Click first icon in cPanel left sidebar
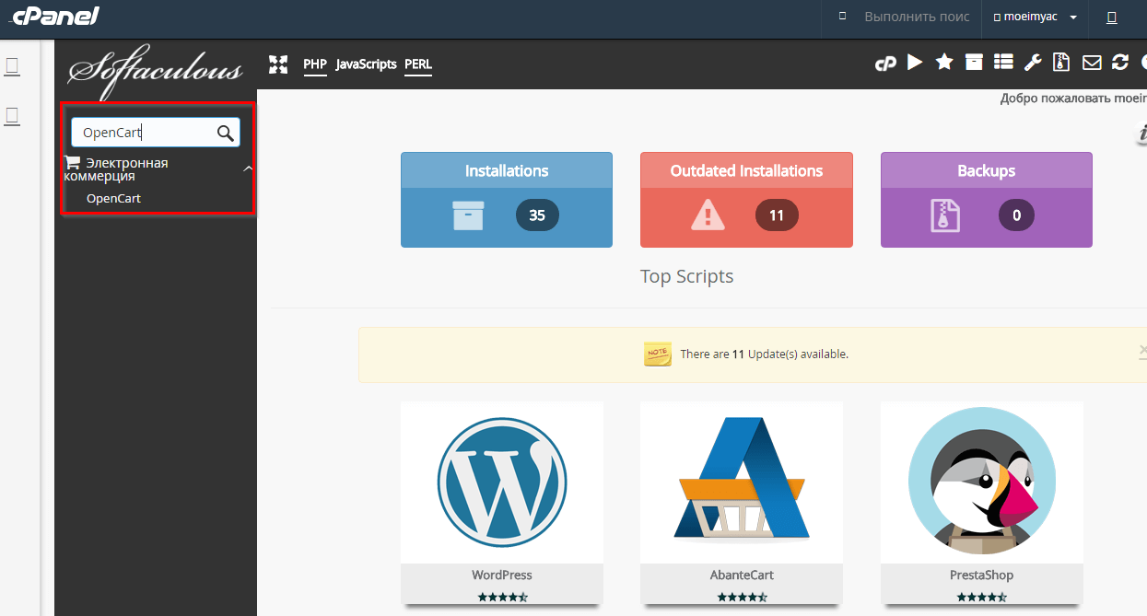The width and height of the screenshot is (1147, 616). [x=13, y=65]
